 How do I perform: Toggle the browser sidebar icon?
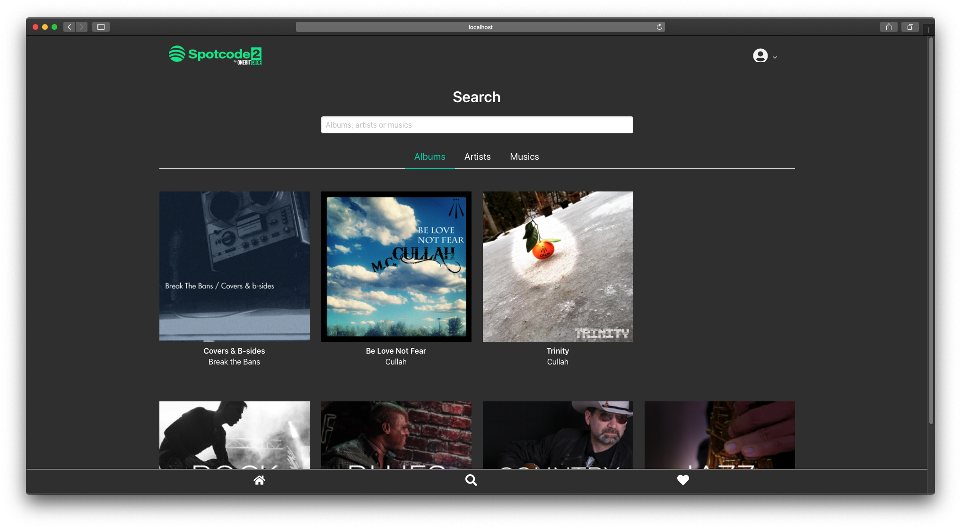101,27
